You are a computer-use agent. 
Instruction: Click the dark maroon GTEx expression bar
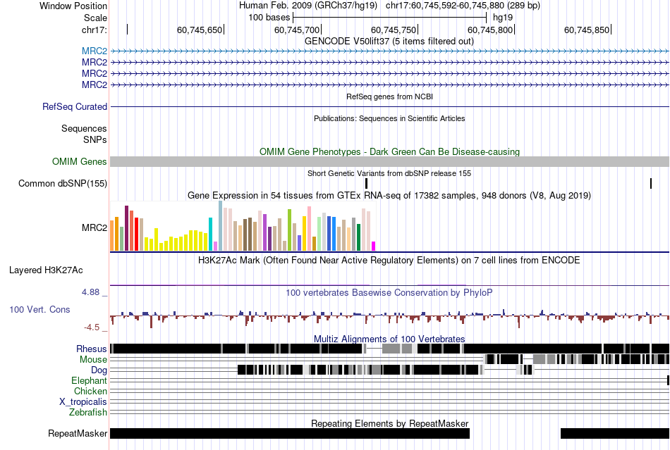[127, 228]
